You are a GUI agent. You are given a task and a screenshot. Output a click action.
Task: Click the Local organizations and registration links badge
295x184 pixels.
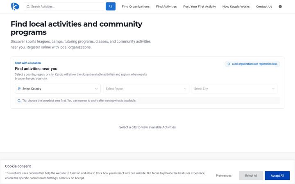click(252, 64)
